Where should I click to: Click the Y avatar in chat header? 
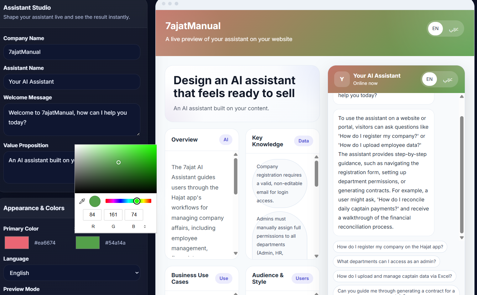[x=342, y=79]
